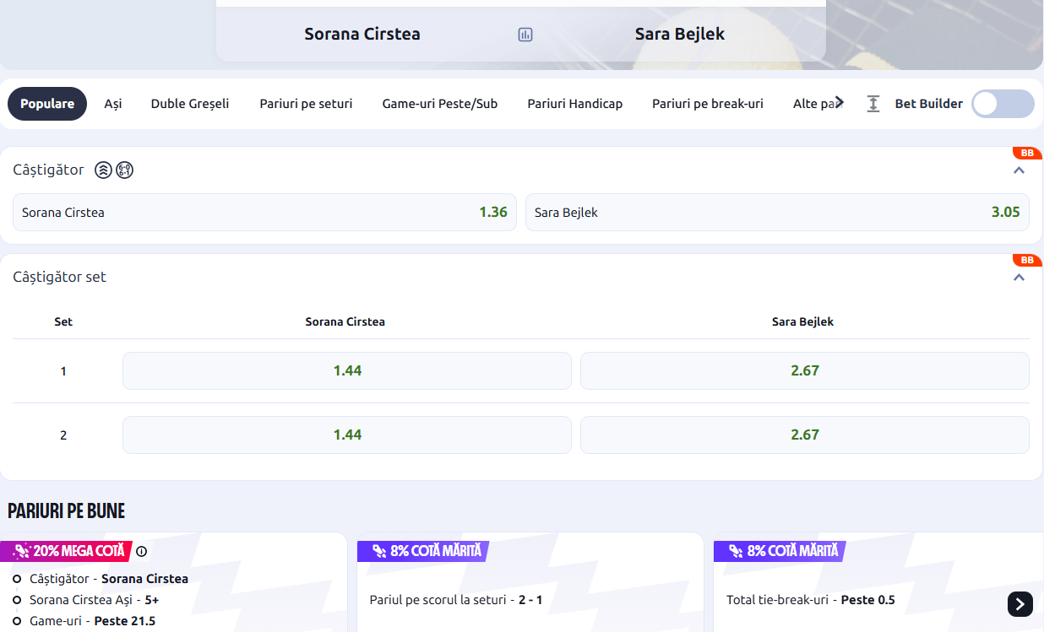Click the 8% Cotă Mărită badge above tie-break-uri
The width and height of the screenshot is (1044, 632).
(780, 551)
